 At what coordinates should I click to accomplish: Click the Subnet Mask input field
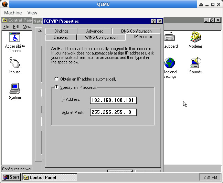click(x=113, y=112)
